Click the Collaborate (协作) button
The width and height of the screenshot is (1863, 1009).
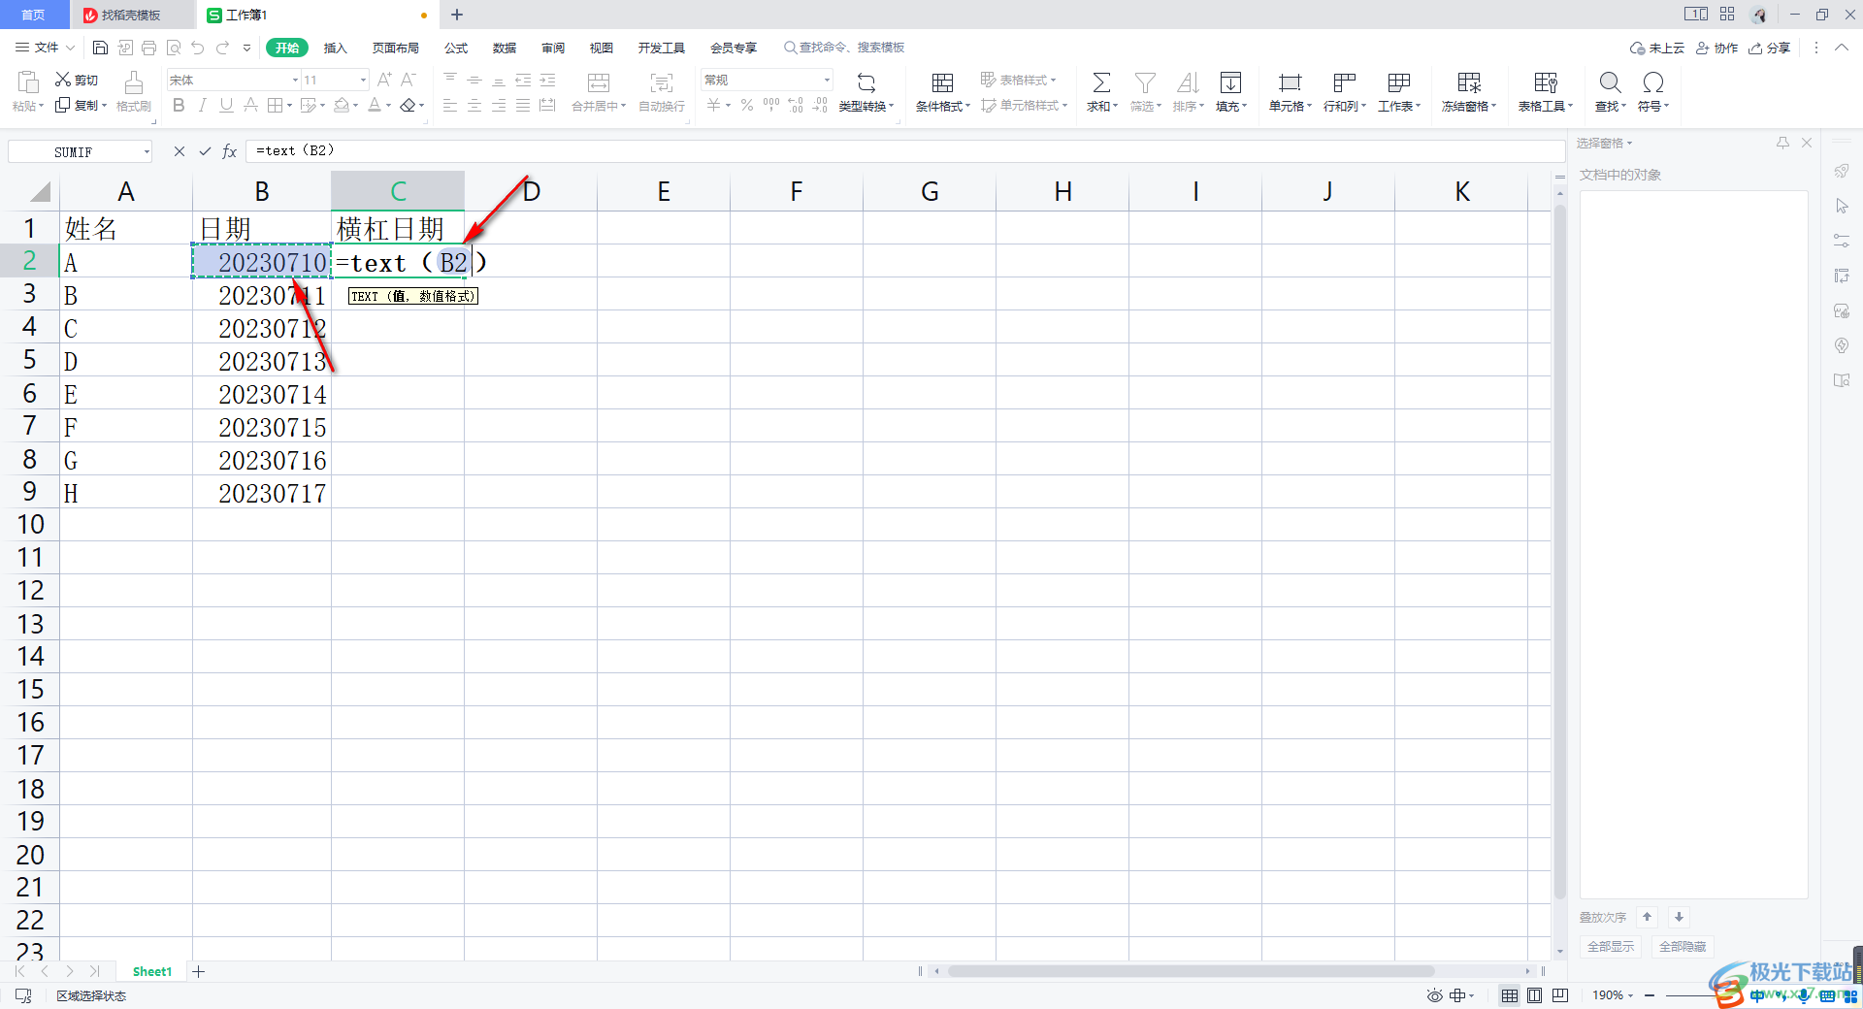(x=1716, y=48)
